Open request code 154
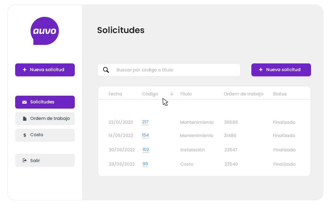This screenshot has height=204, width=330. point(145,135)
